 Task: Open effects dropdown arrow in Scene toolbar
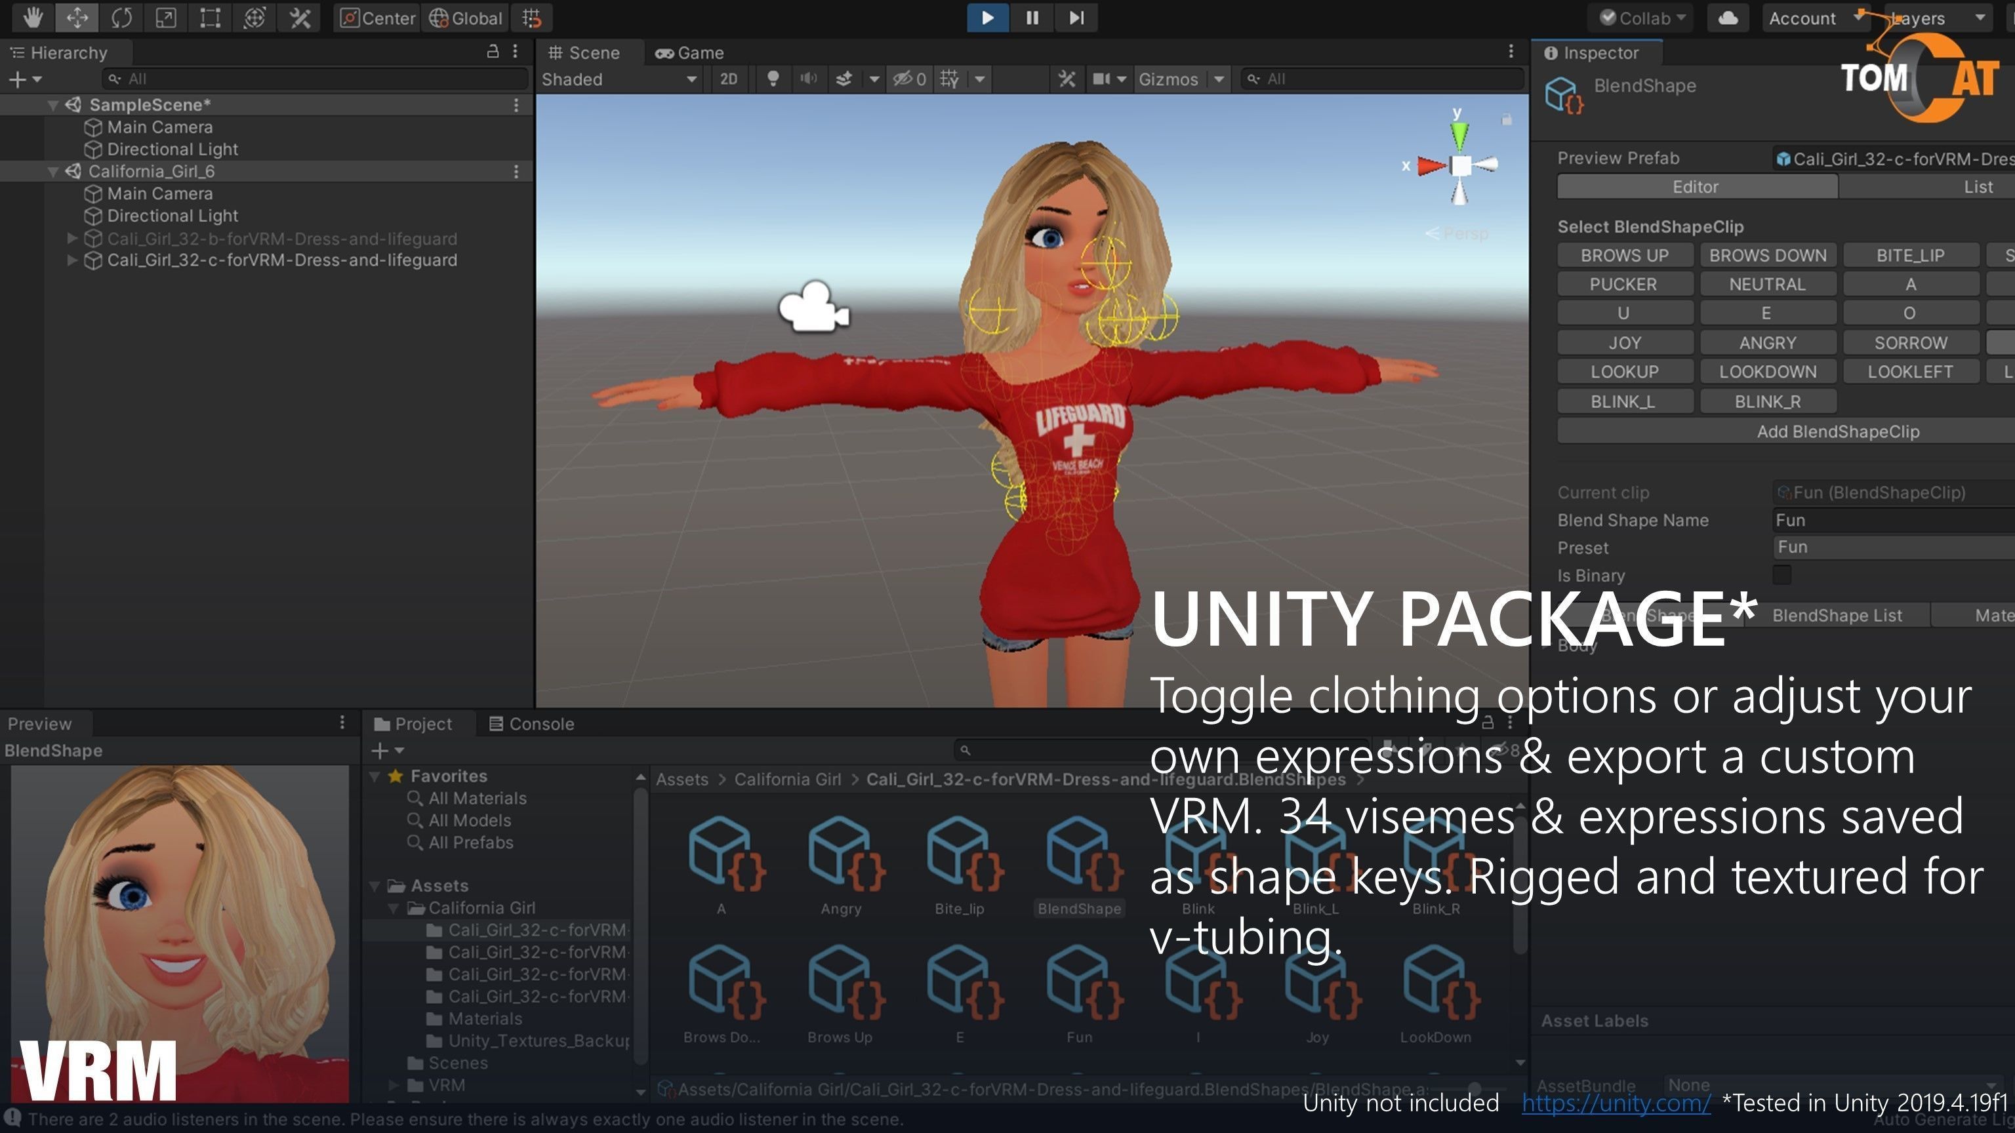[874, 79]
